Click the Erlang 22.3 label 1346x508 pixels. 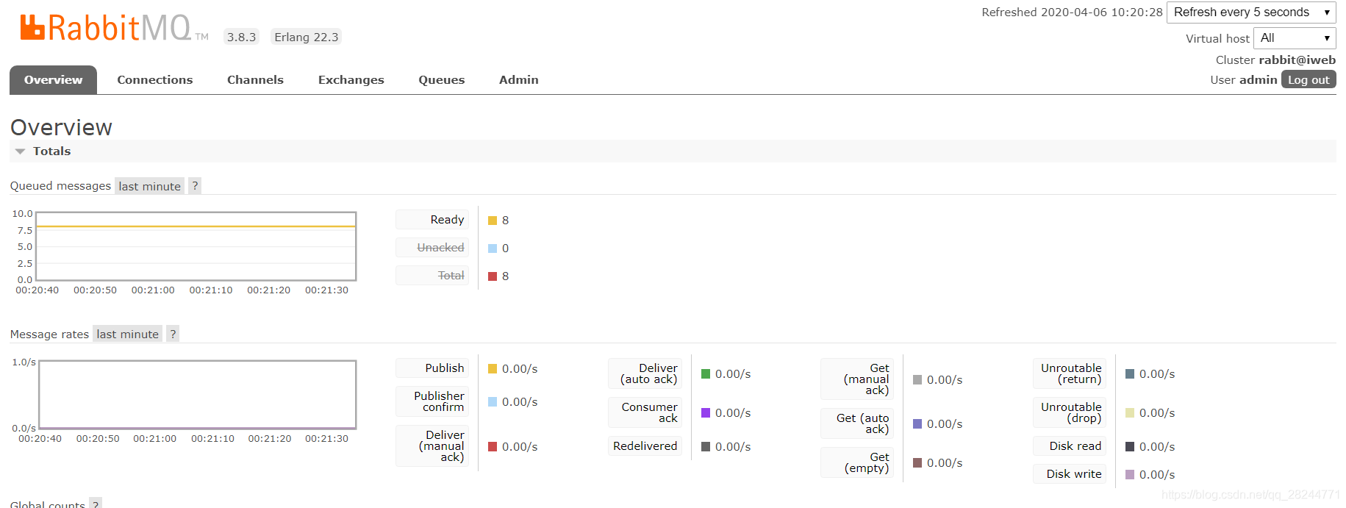307,37
